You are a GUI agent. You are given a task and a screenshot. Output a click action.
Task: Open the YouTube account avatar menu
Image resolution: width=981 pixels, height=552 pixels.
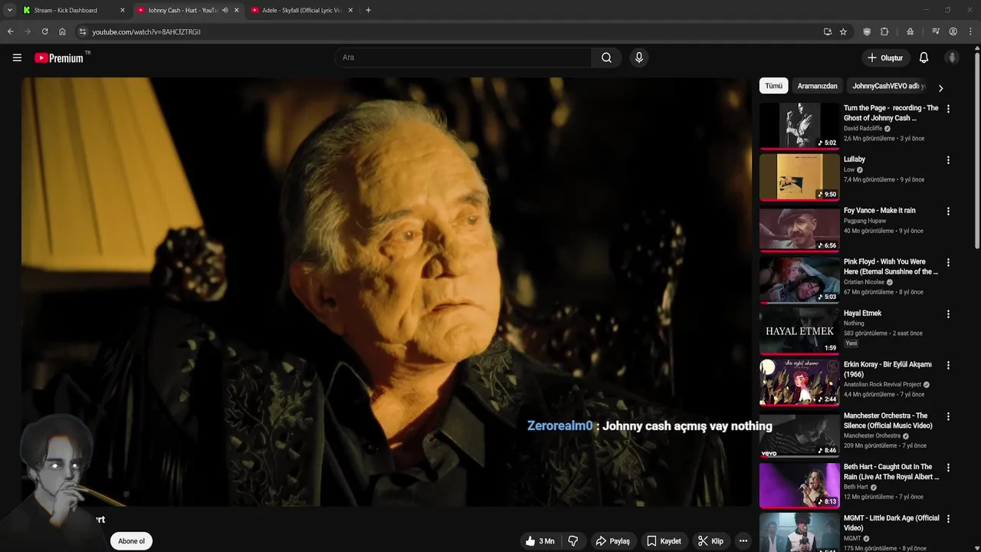point(952,58)
